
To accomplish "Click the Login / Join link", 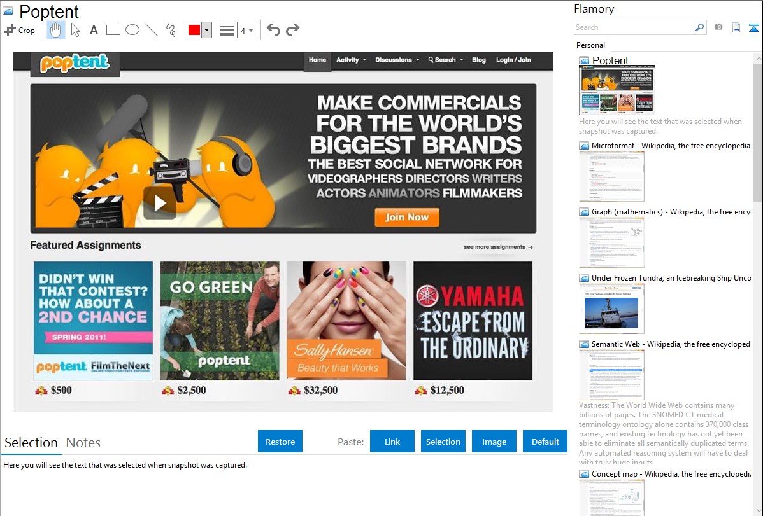I will (513, 60).
